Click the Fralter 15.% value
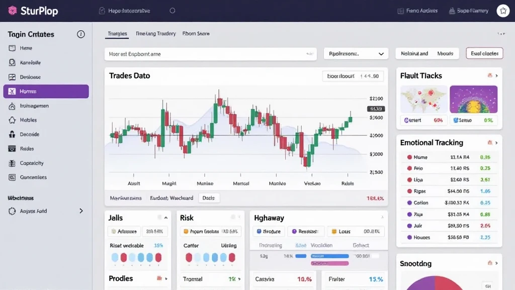The image size is (515, 290). [x=376, y=279]
